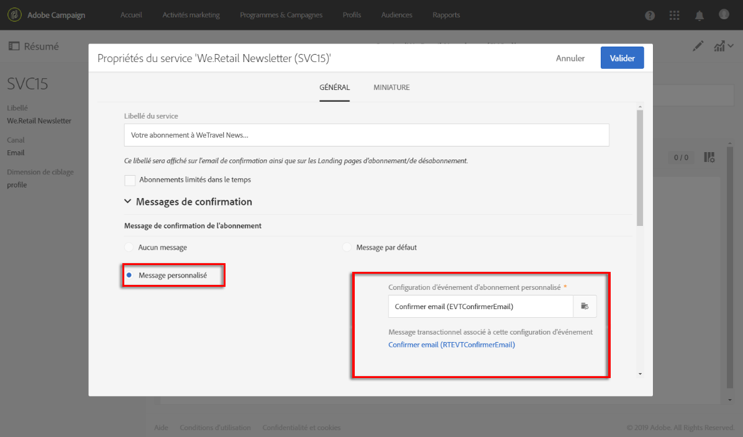Click the Résumé panel icon
The image size is (743, 437).
point(14,46)
